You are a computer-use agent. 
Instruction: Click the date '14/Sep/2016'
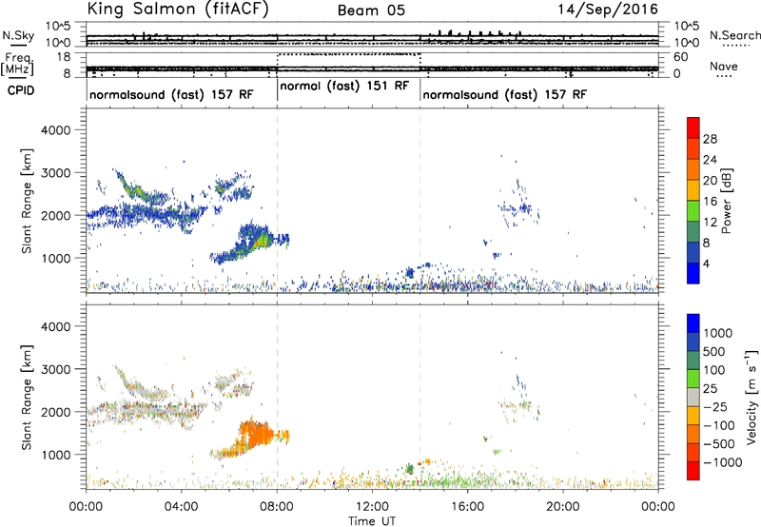point(608,10)
